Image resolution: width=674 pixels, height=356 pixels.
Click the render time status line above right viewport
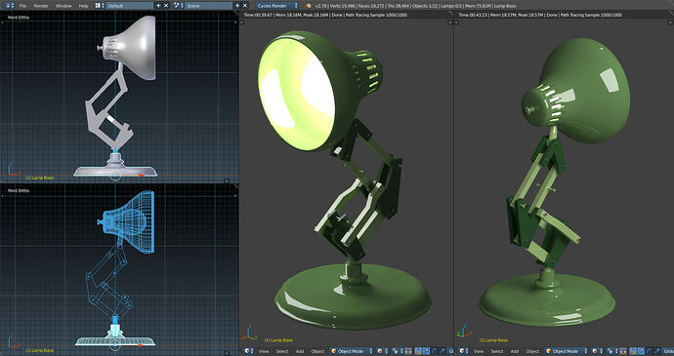click(540, 15)
